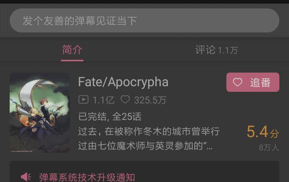Viewport: 289px width, 182px height.
Task: Click the 已完结, 全25话 status text
Action: [110, 117]
